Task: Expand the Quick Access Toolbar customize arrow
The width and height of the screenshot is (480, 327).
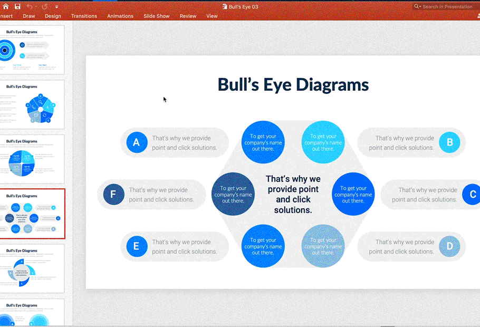Action: [x=56, y=6]
